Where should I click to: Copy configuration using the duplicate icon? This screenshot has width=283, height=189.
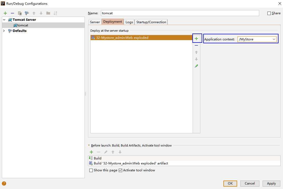tap(20, 13)
